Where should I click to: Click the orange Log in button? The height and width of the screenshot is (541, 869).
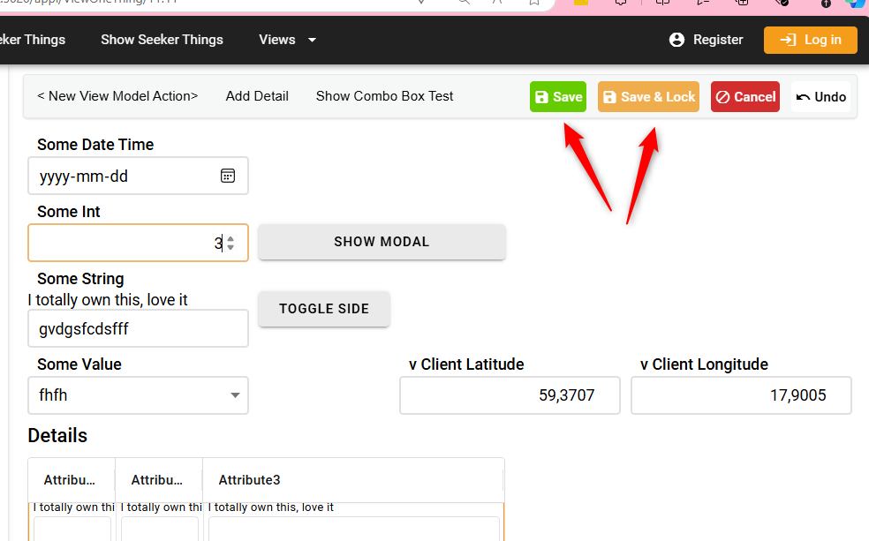[x=811, y=40]
